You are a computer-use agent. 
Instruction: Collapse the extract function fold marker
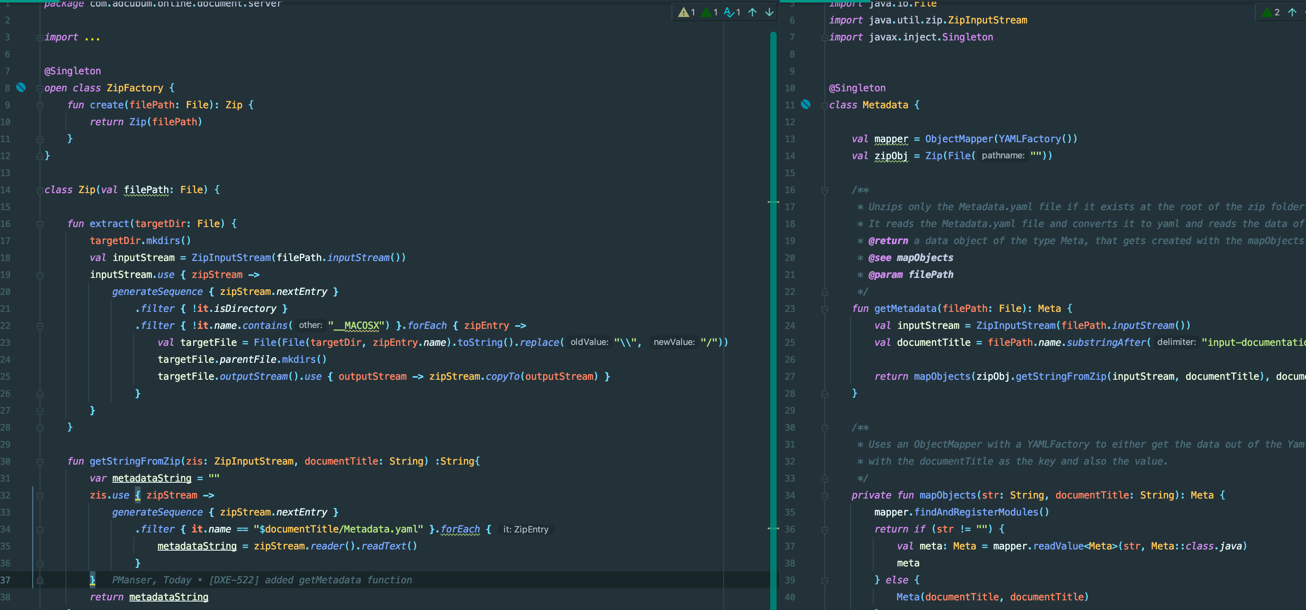tap(40, 224)
